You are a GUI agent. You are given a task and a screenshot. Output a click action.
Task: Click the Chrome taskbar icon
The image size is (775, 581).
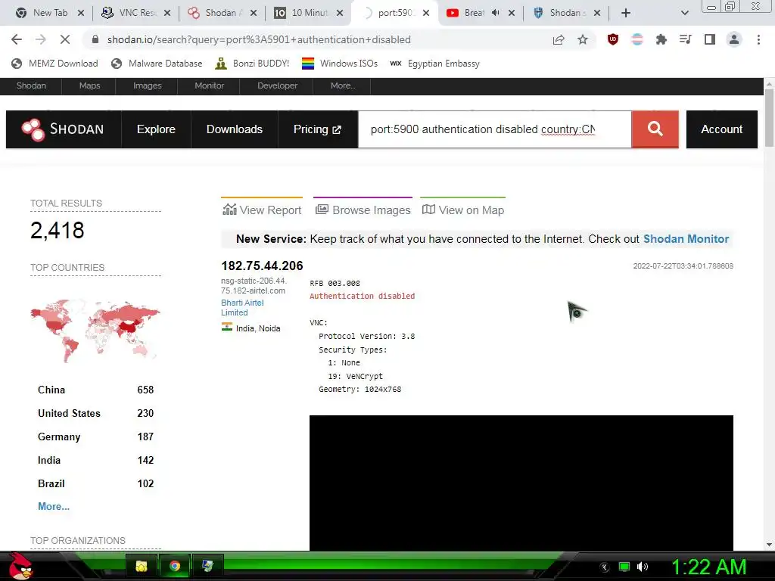pos(175,566)
